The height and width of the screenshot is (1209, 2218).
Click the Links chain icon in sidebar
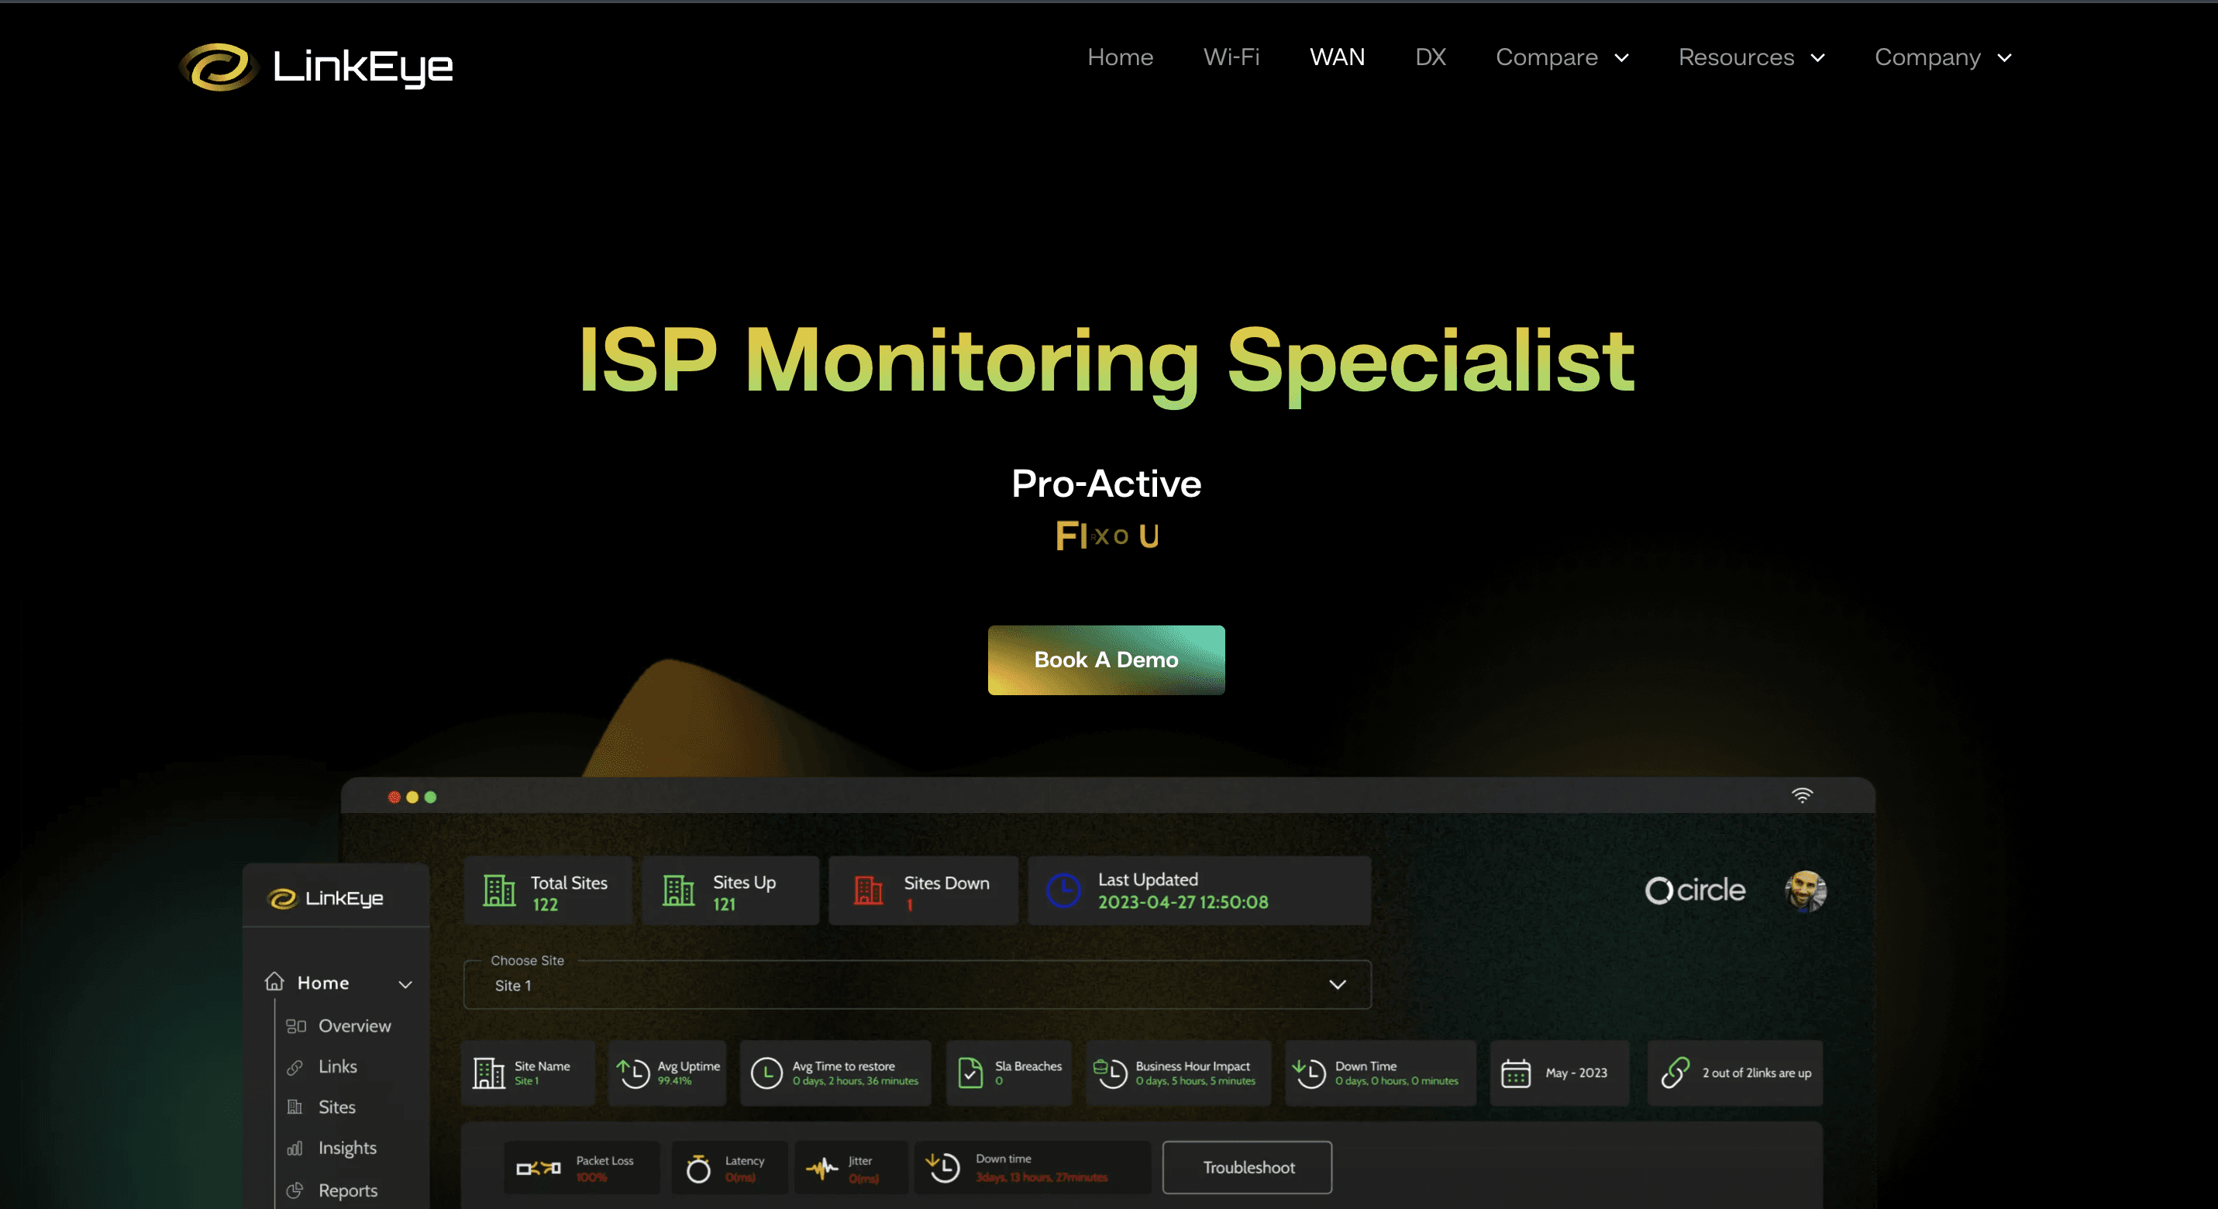click(294, 1067)
